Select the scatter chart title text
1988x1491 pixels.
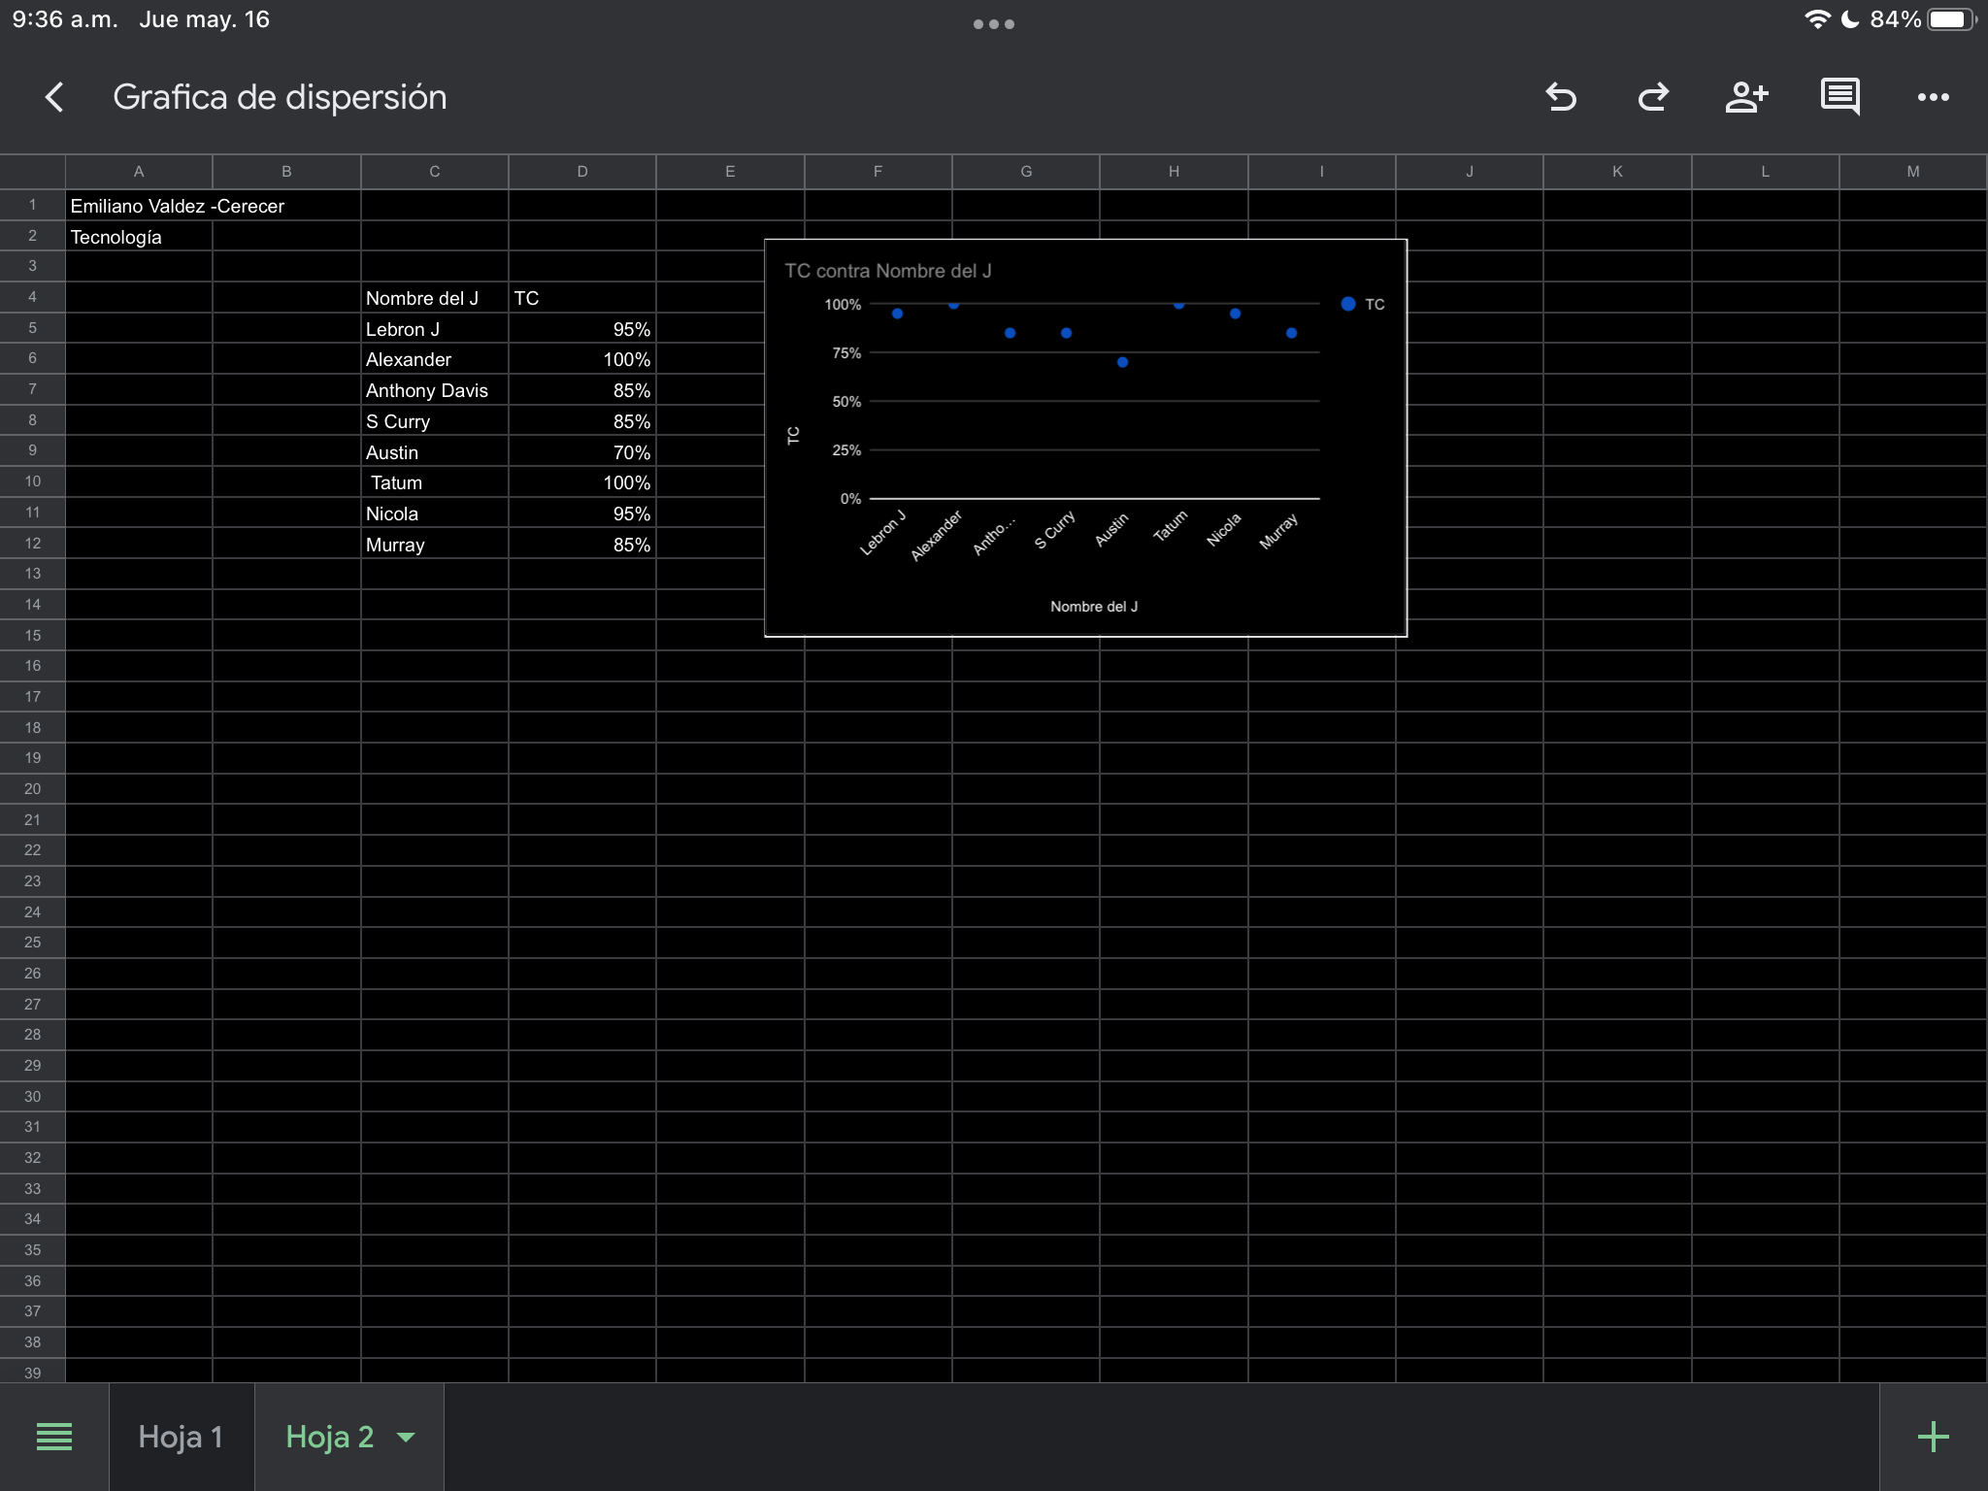tap(887, 271)
